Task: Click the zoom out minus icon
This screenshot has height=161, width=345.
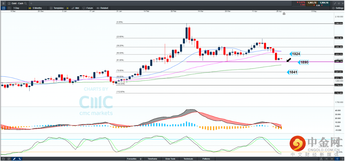Action: click(327, 159)
